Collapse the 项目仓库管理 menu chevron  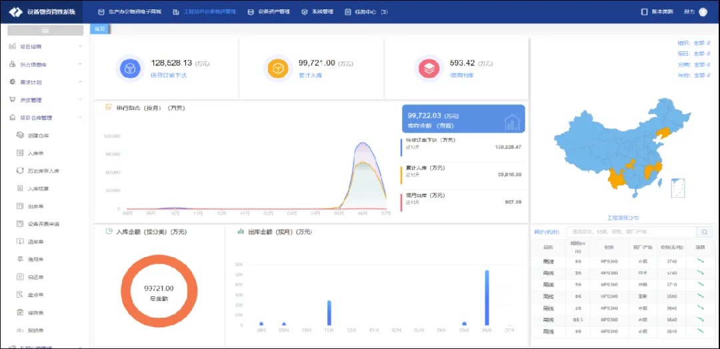pos(81,117)
